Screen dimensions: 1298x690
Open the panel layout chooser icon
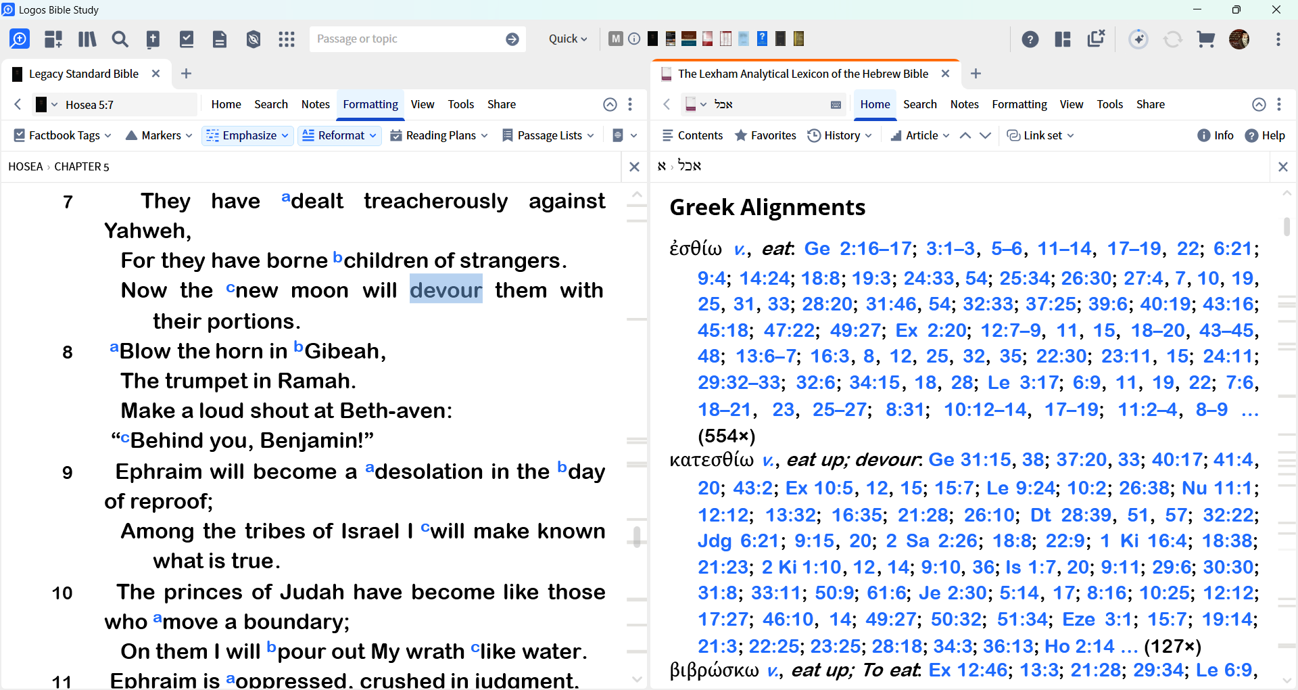pyautogui.click(x=1063, y=39)
